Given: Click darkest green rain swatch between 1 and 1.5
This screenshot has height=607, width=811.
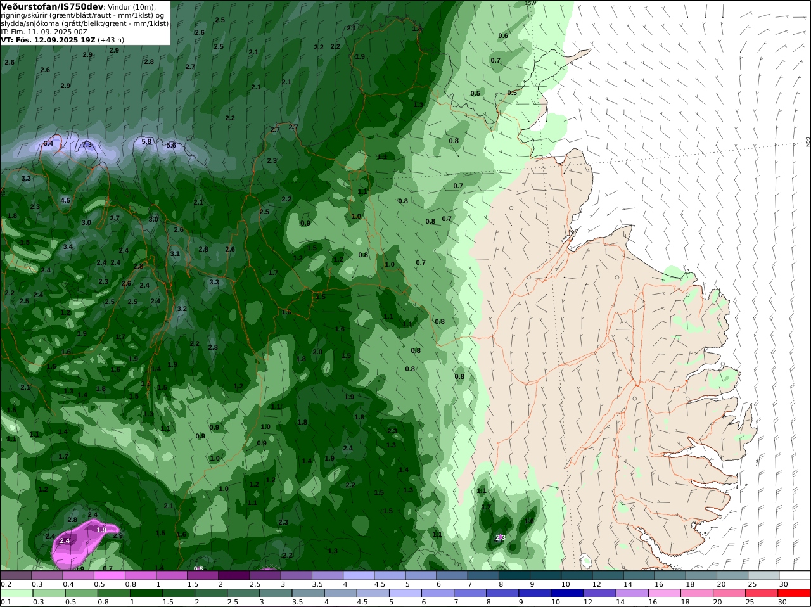Looking at the screenshot, I should [x=146, y=593].
